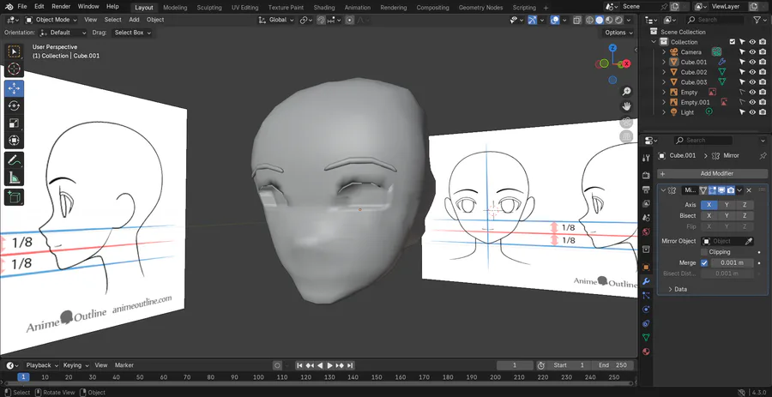Open the Render menu
Viewport: 772px width, 397px height.
pyautogui.click(x=61, y=6)
